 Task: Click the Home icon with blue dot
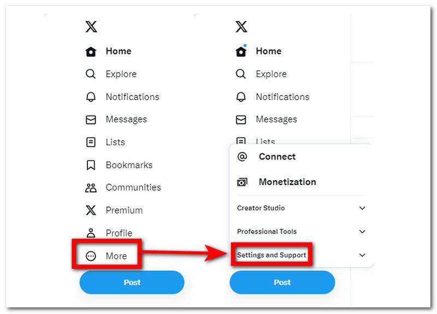[241, 51]
